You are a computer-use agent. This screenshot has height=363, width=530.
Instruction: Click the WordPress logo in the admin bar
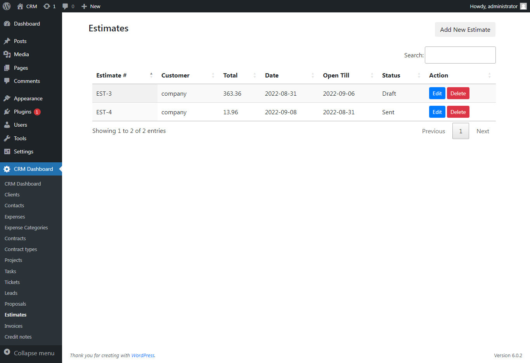point(6,6)
